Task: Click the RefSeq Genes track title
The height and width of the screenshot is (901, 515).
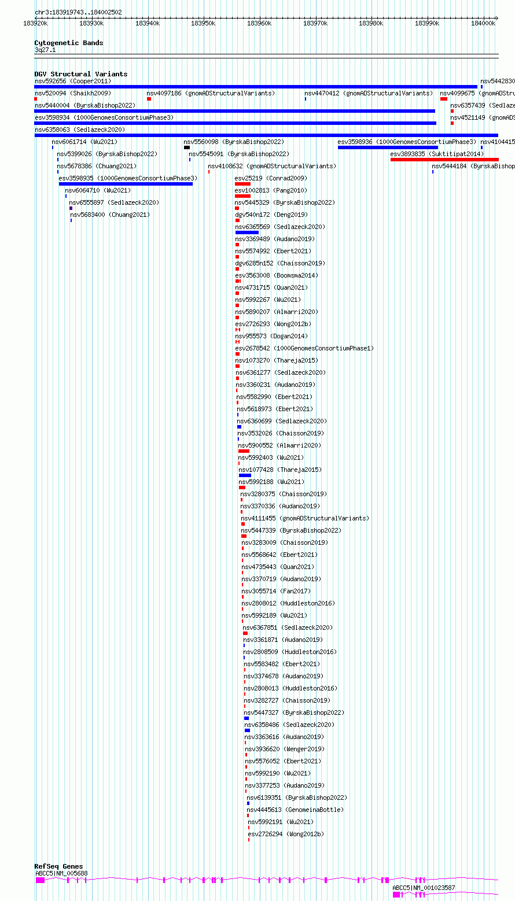Action: [58, 866]
